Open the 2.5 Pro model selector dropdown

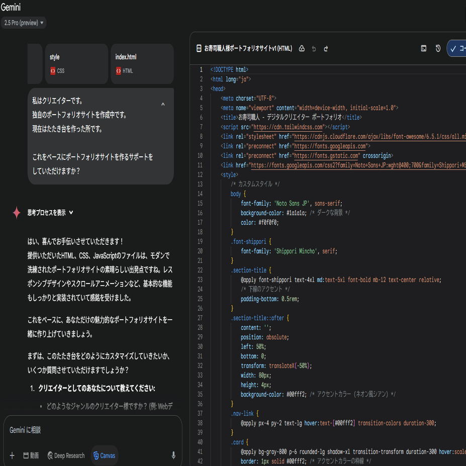[23, 23]
